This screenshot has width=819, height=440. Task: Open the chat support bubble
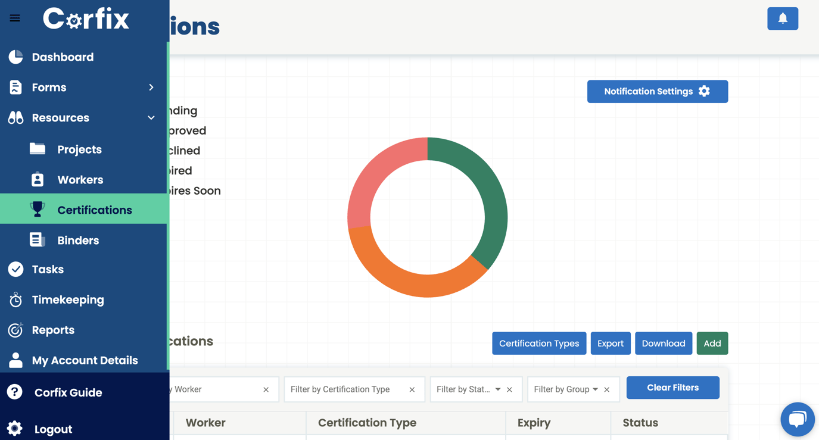(798, 419)
